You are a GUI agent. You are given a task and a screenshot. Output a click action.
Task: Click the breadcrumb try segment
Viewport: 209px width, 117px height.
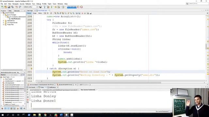point(76,84)
